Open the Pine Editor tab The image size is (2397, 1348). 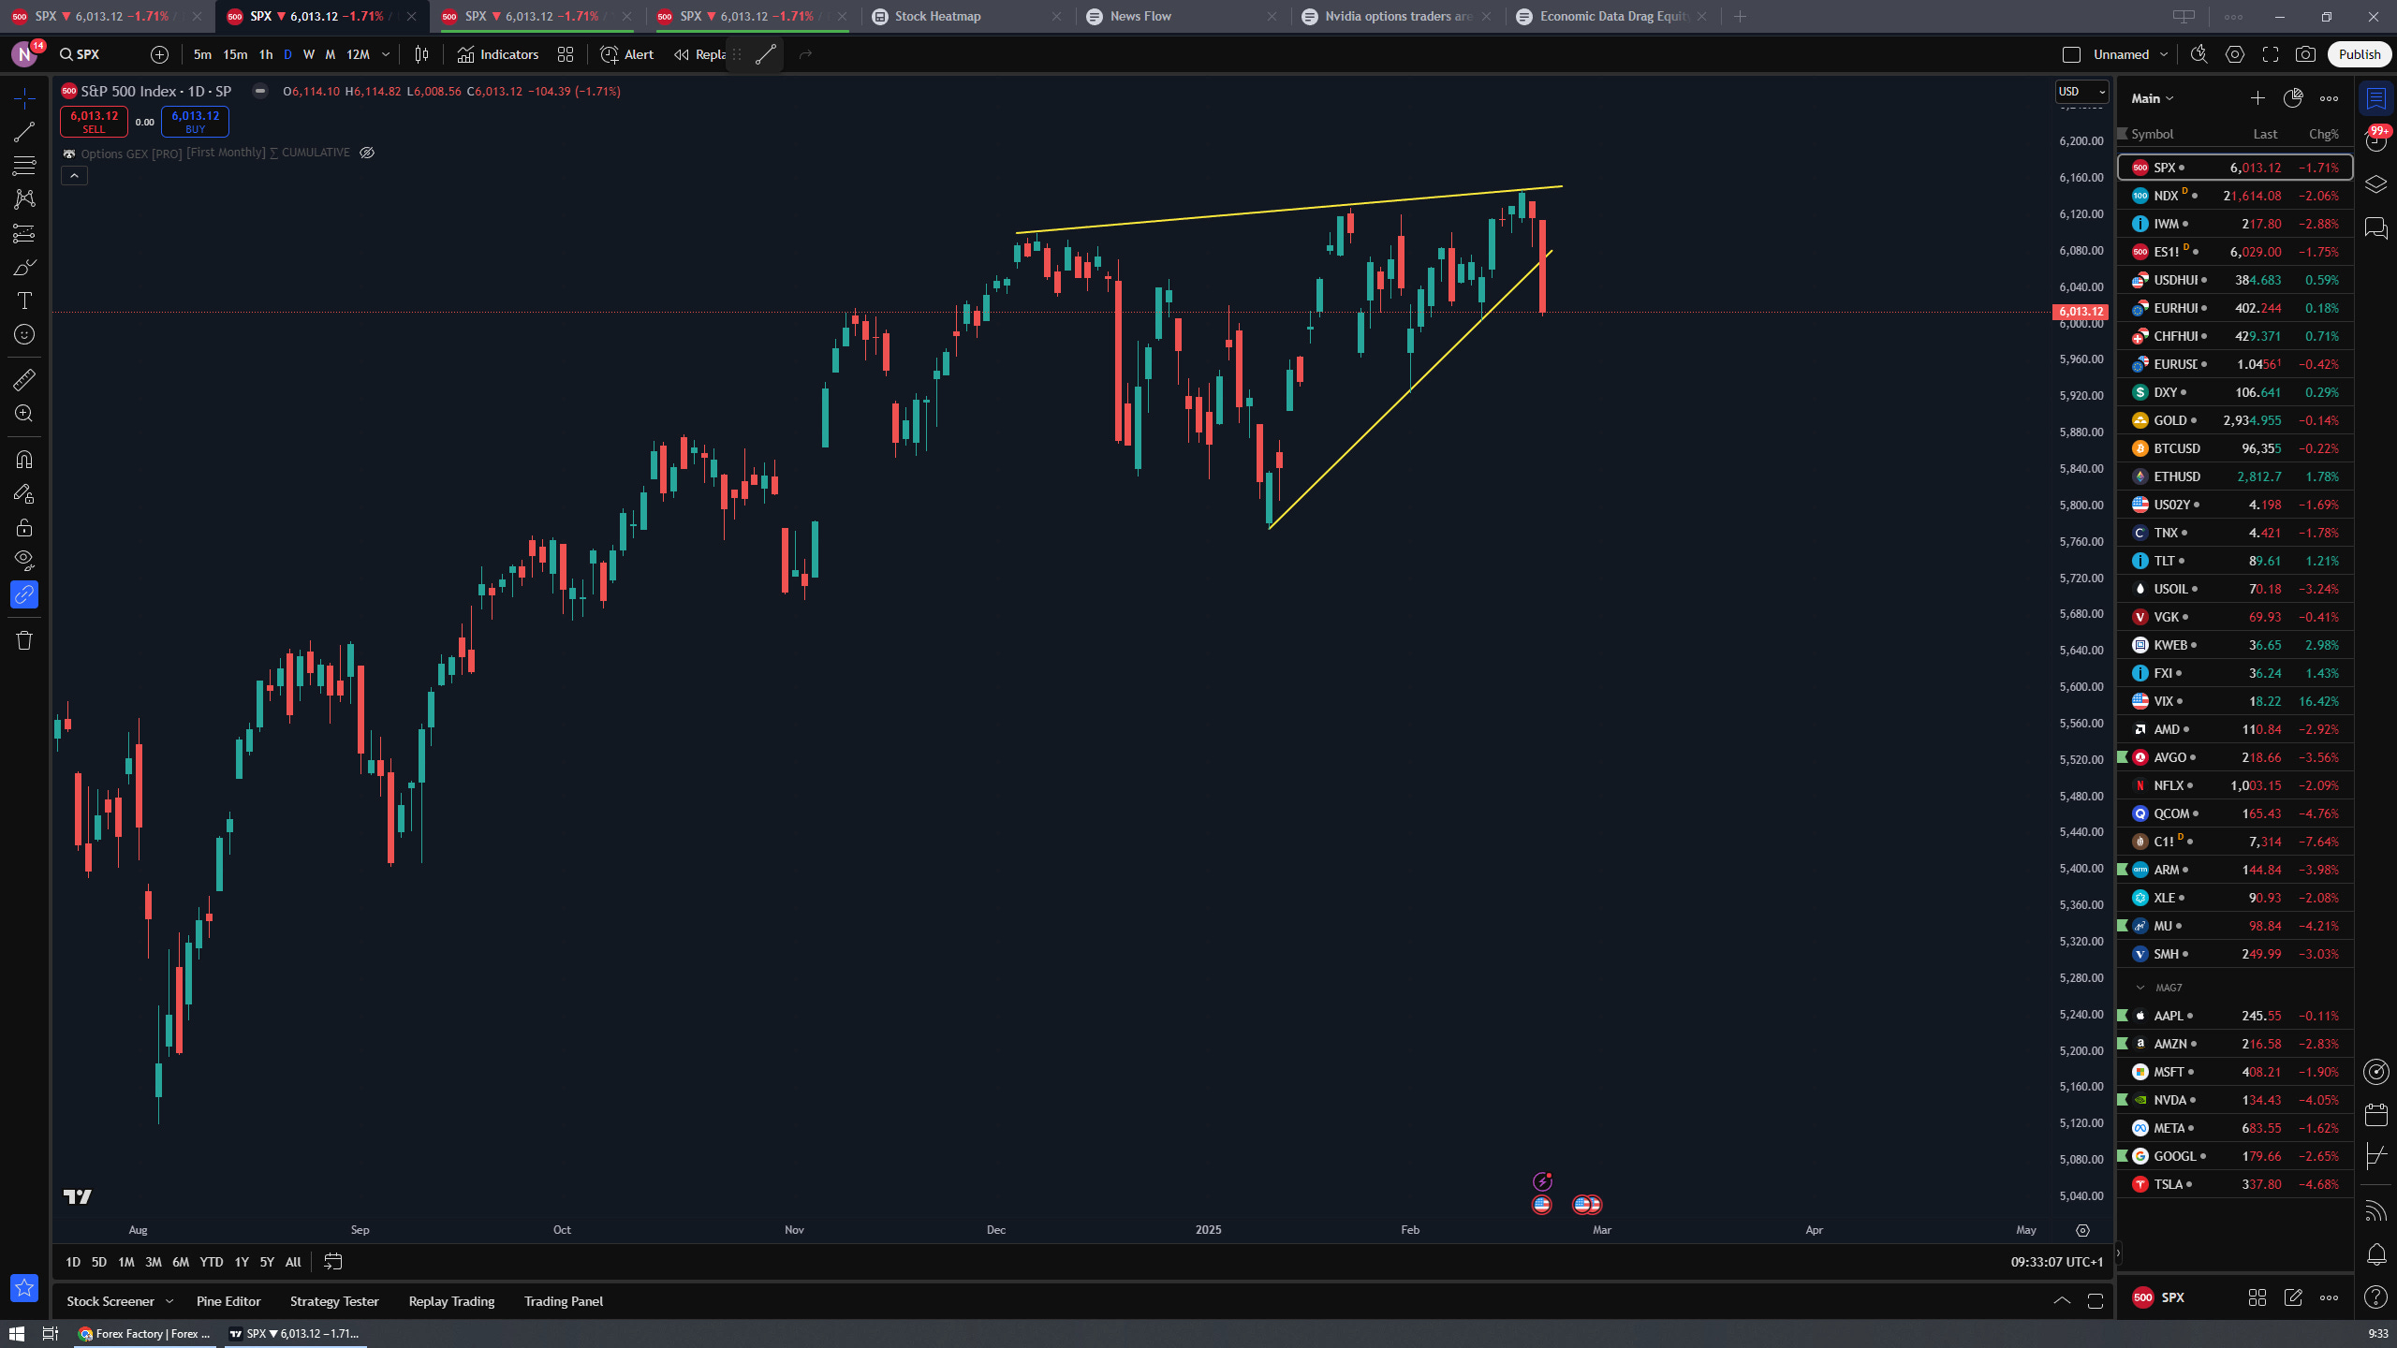pyautogui.click(x=228, y=1301)
